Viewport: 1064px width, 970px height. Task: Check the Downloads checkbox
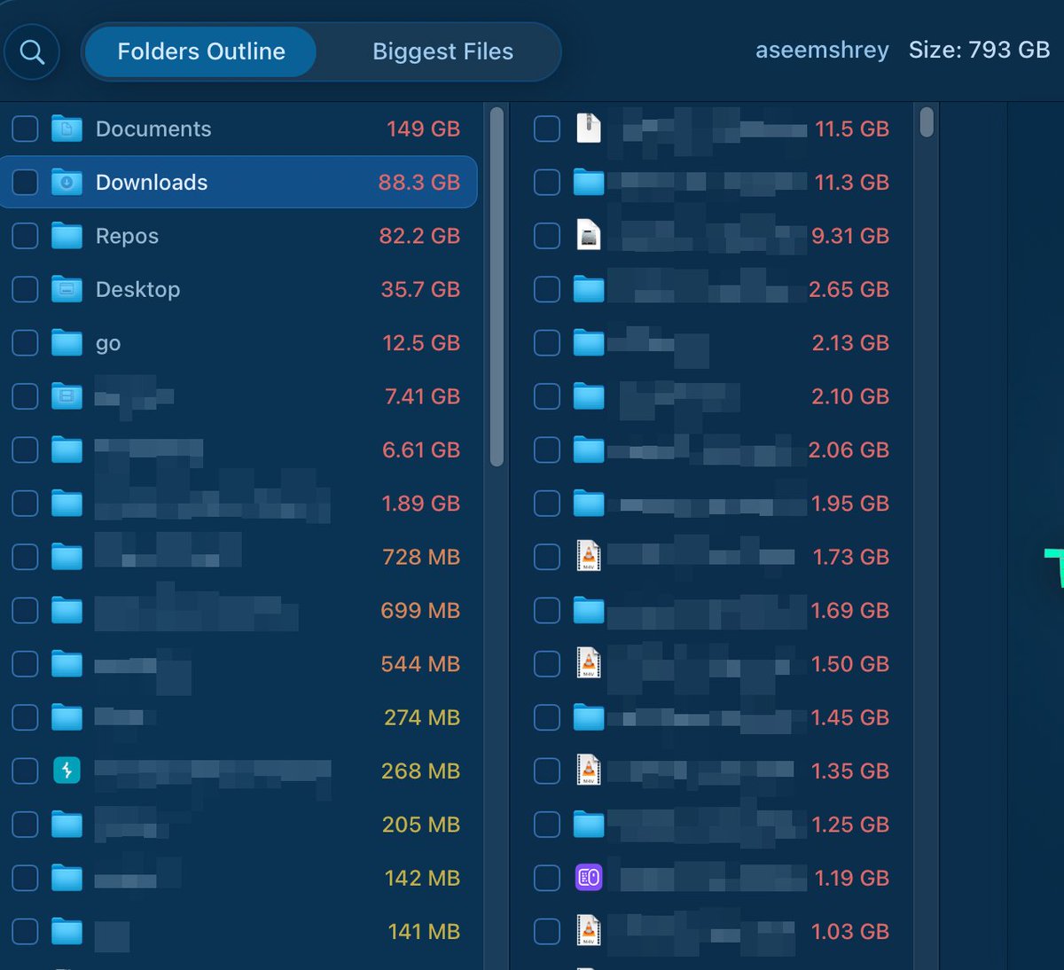click(x=25, y=182)
